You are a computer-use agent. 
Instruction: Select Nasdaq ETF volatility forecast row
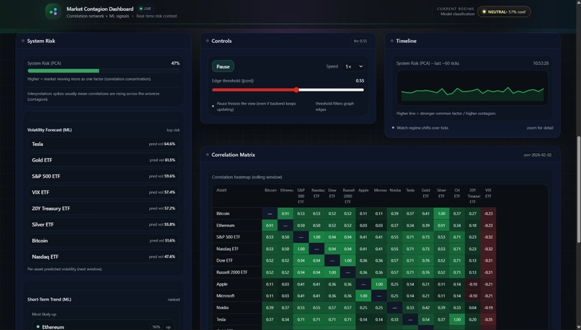tap(103, 257)
